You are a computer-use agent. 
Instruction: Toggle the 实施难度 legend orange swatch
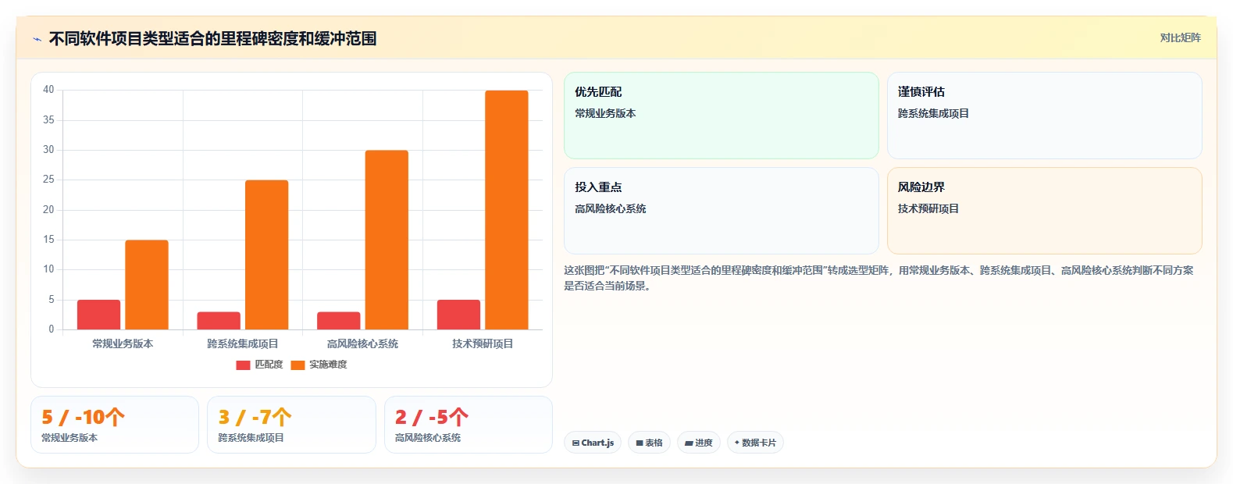point(298,365)
